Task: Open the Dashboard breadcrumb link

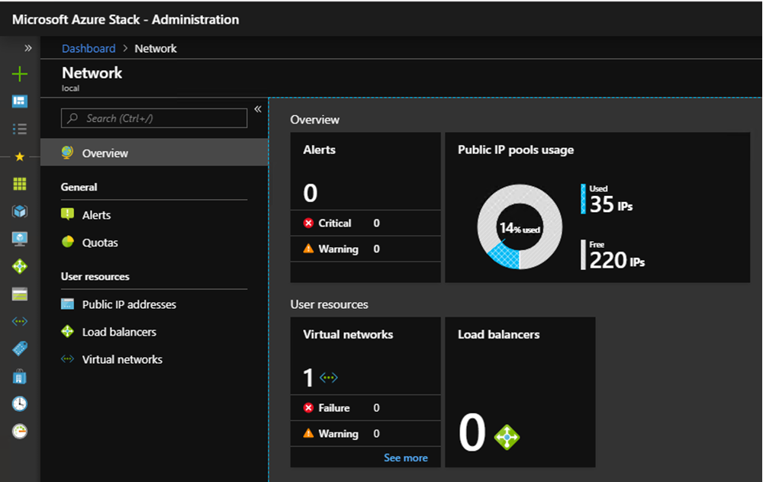Action: pos(89,48)
